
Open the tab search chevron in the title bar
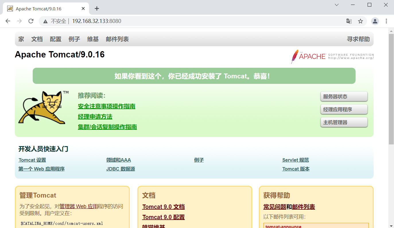(337, 5)
